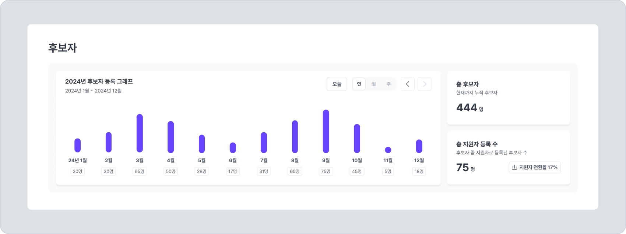Switch to the 월 (month) view tab
The image size is (626, 234).
pyautogui.click(x=374, y=84)
